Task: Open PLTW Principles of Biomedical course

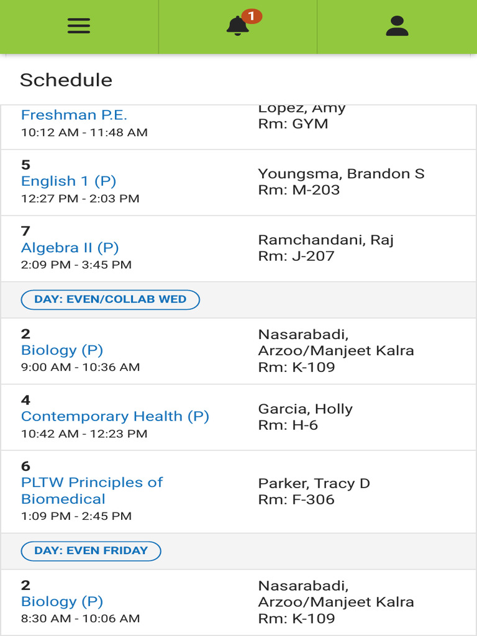Action: click(91, 491)
